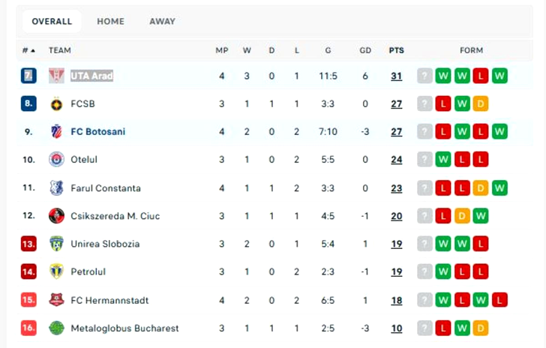Switch to the Away standings tab
Screen dimensions: 546x348
coord(162,22)
